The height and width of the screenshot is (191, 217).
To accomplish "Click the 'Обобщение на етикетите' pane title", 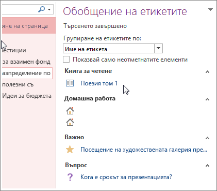I will 125,11.
